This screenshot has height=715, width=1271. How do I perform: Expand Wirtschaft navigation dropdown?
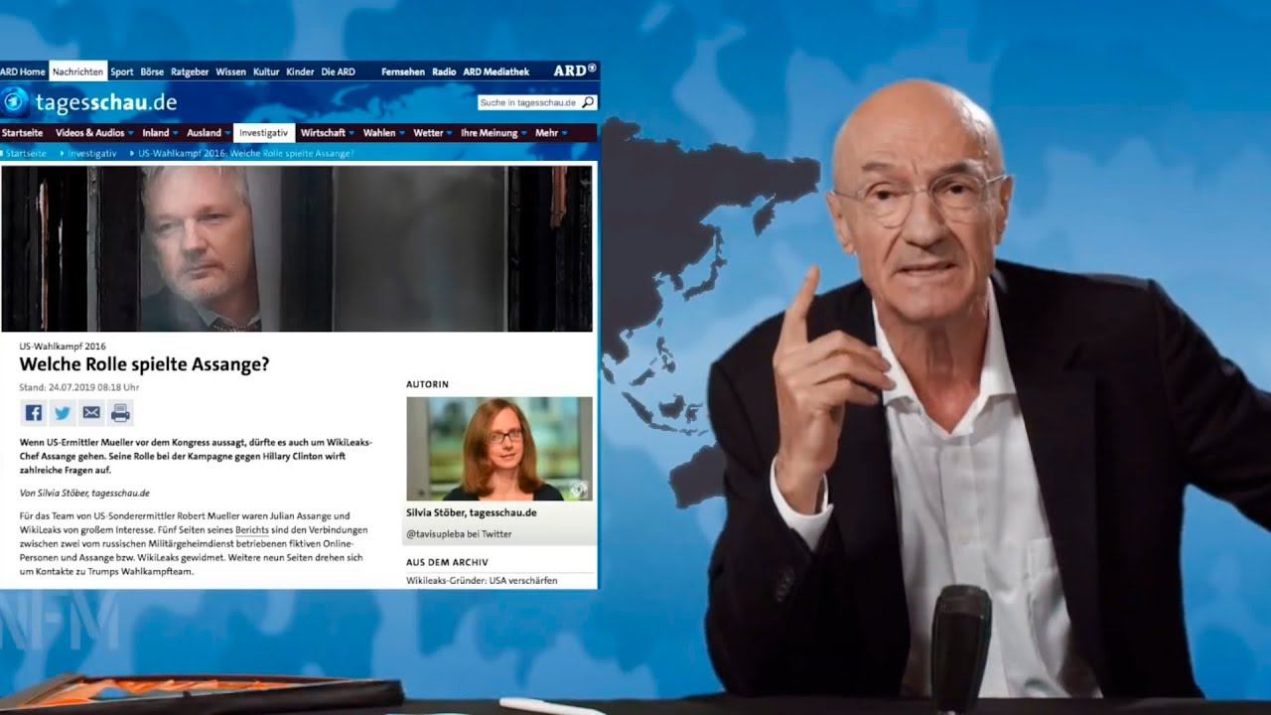327,133
